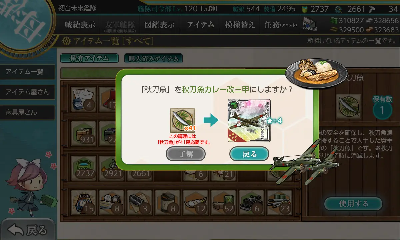Switch to the 購入済みアイテム tab
This screenshot has height=240, width=400.
pos(153,59)
